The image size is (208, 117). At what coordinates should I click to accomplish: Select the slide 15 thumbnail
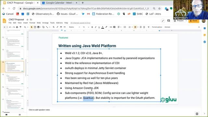tap(14, 79)
